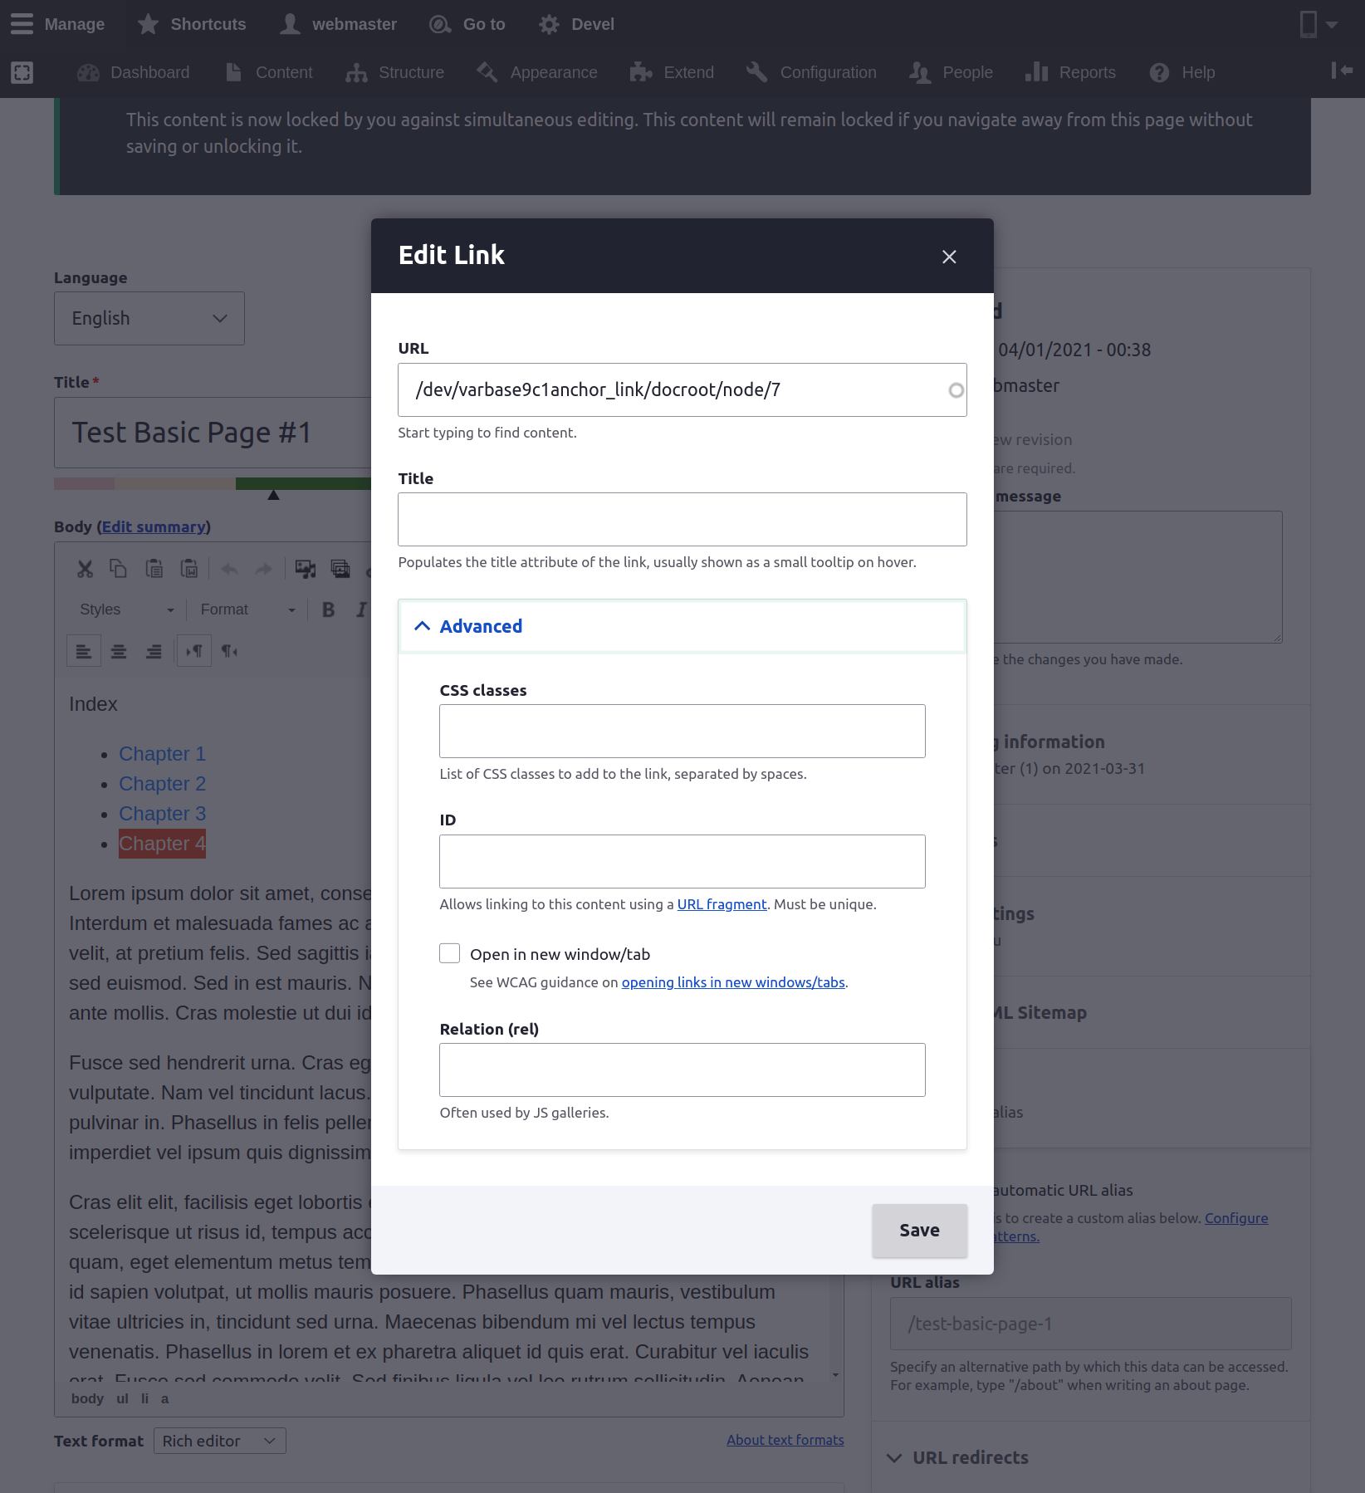Toggle bold formatting in editor
This screenshot has height=1493, width=1365.
[x=329, y=609]
